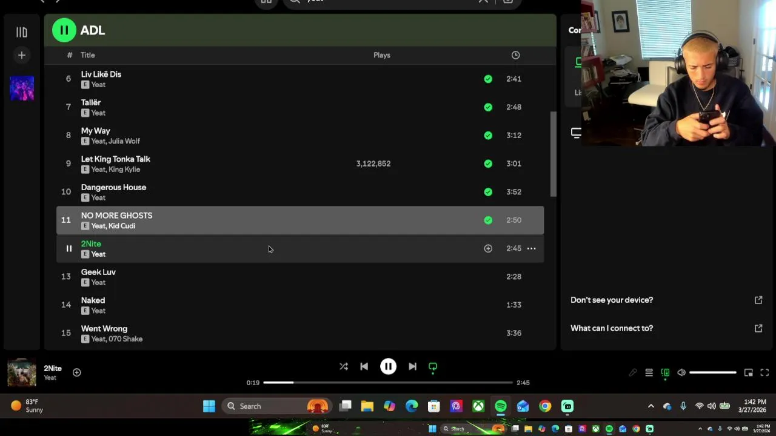
Task: Sort tracks by the duration clock icon
Action: (515, 55)
